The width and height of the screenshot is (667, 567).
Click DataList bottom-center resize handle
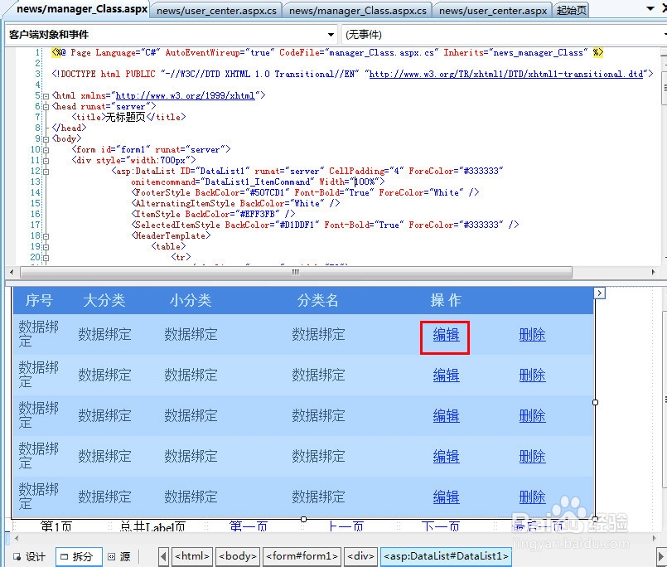click(303, 519)
